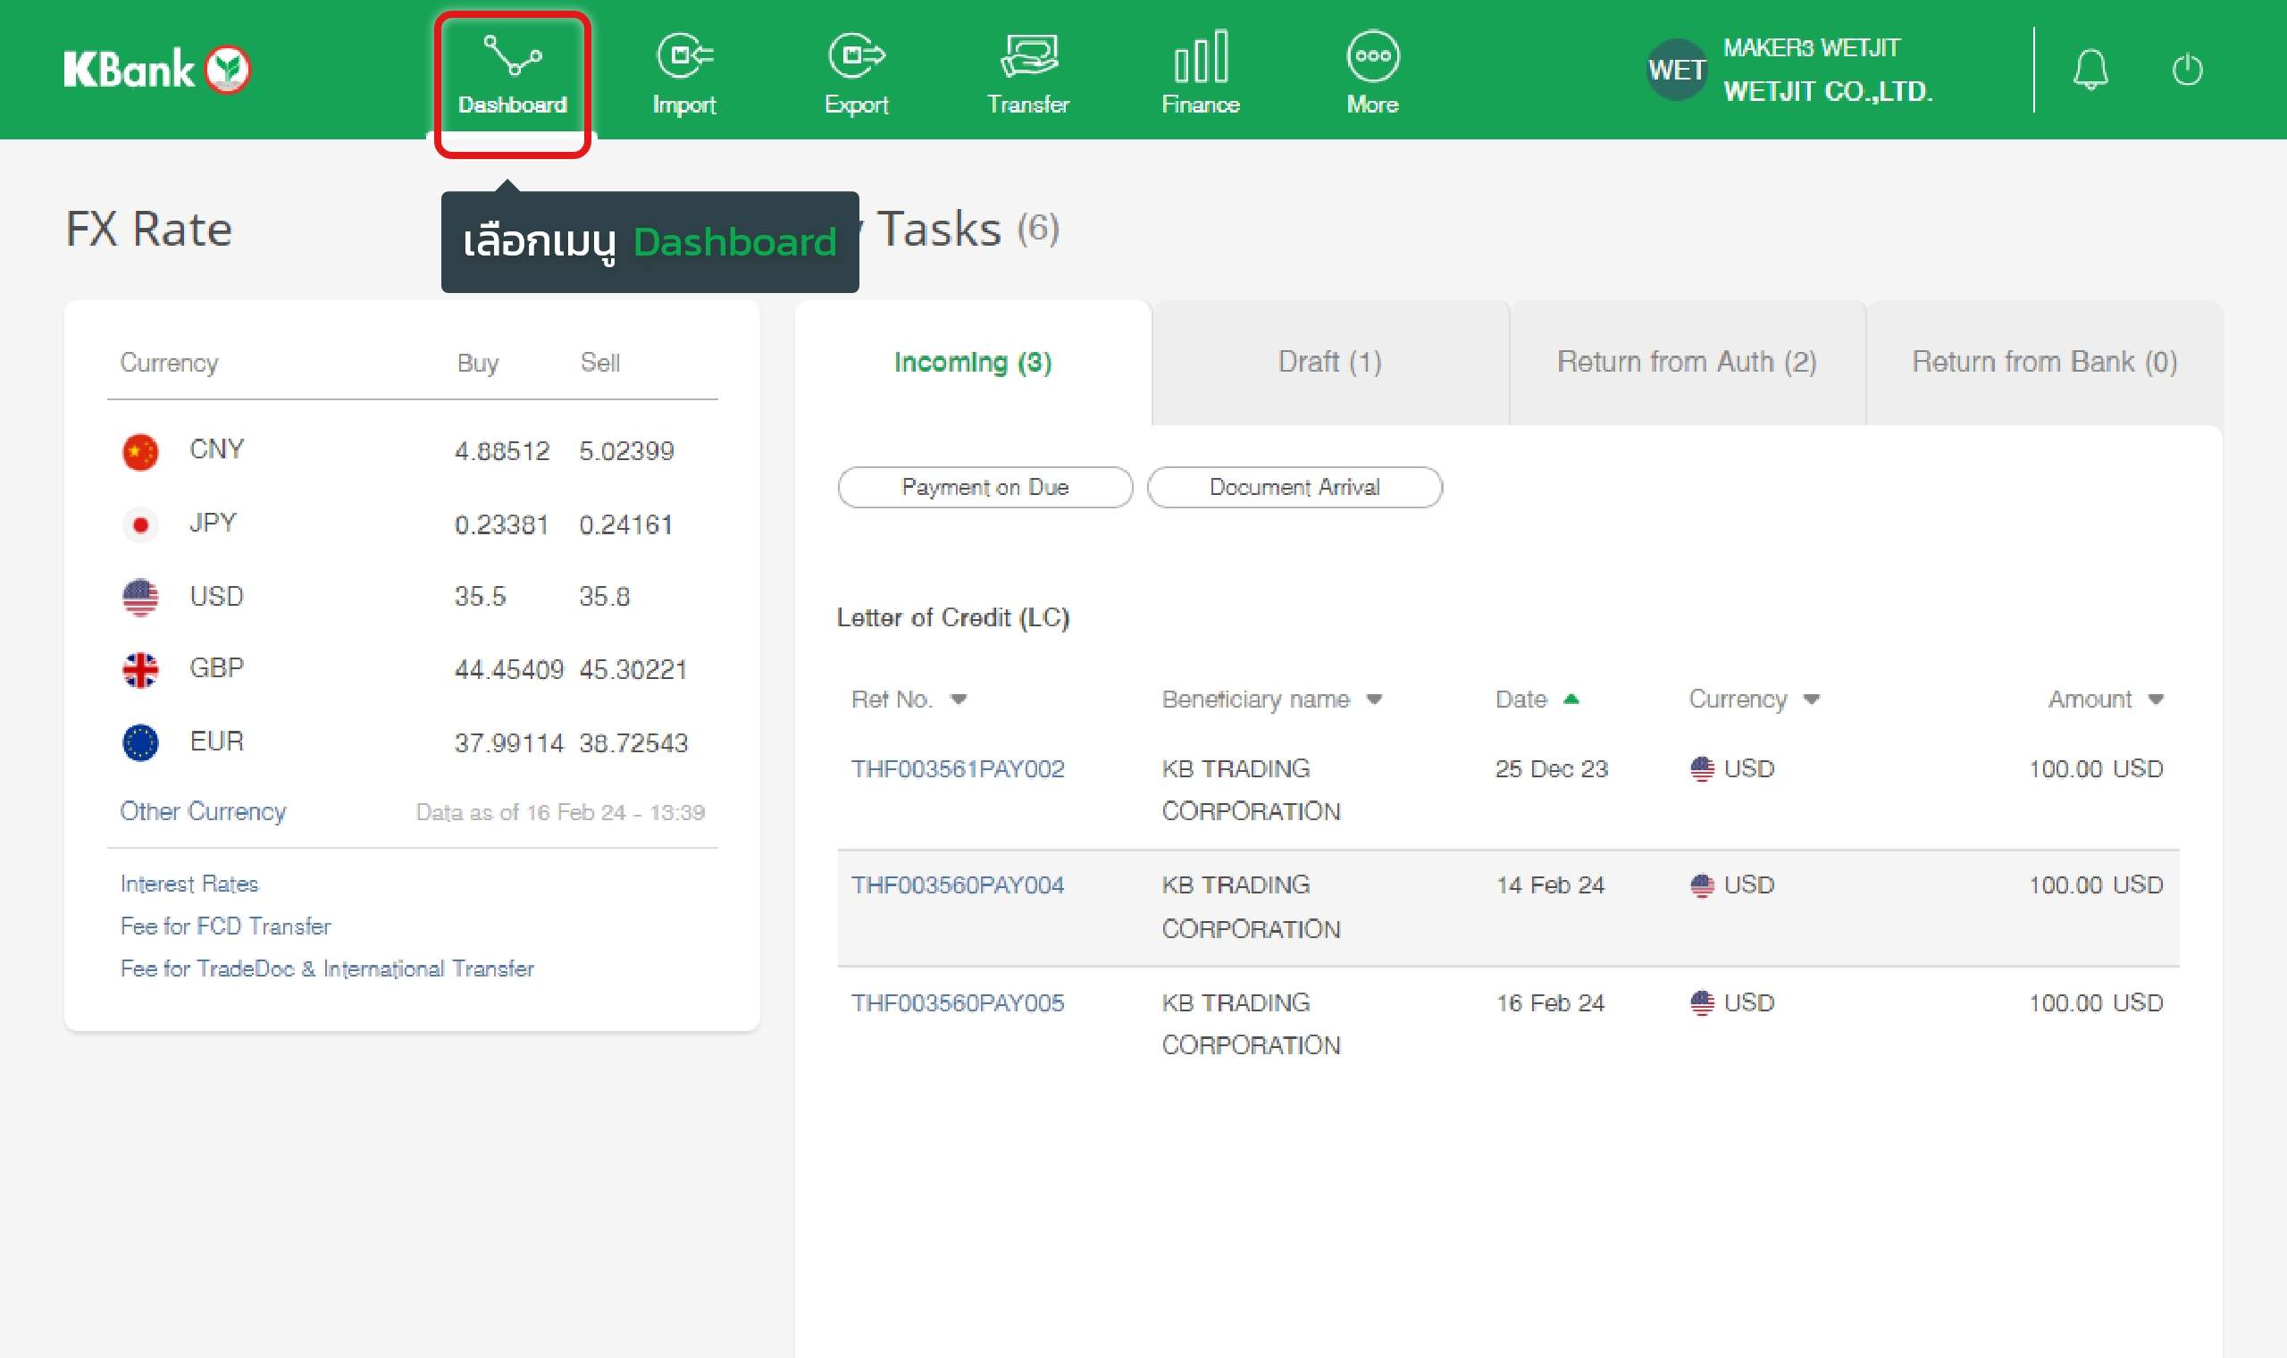
Task: Open the Other Currency link
Action: 203,812
